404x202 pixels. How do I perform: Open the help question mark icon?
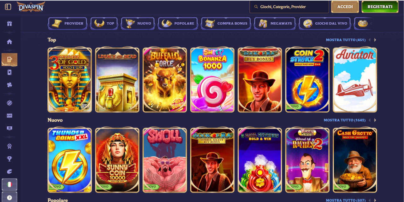coord(9,198)
